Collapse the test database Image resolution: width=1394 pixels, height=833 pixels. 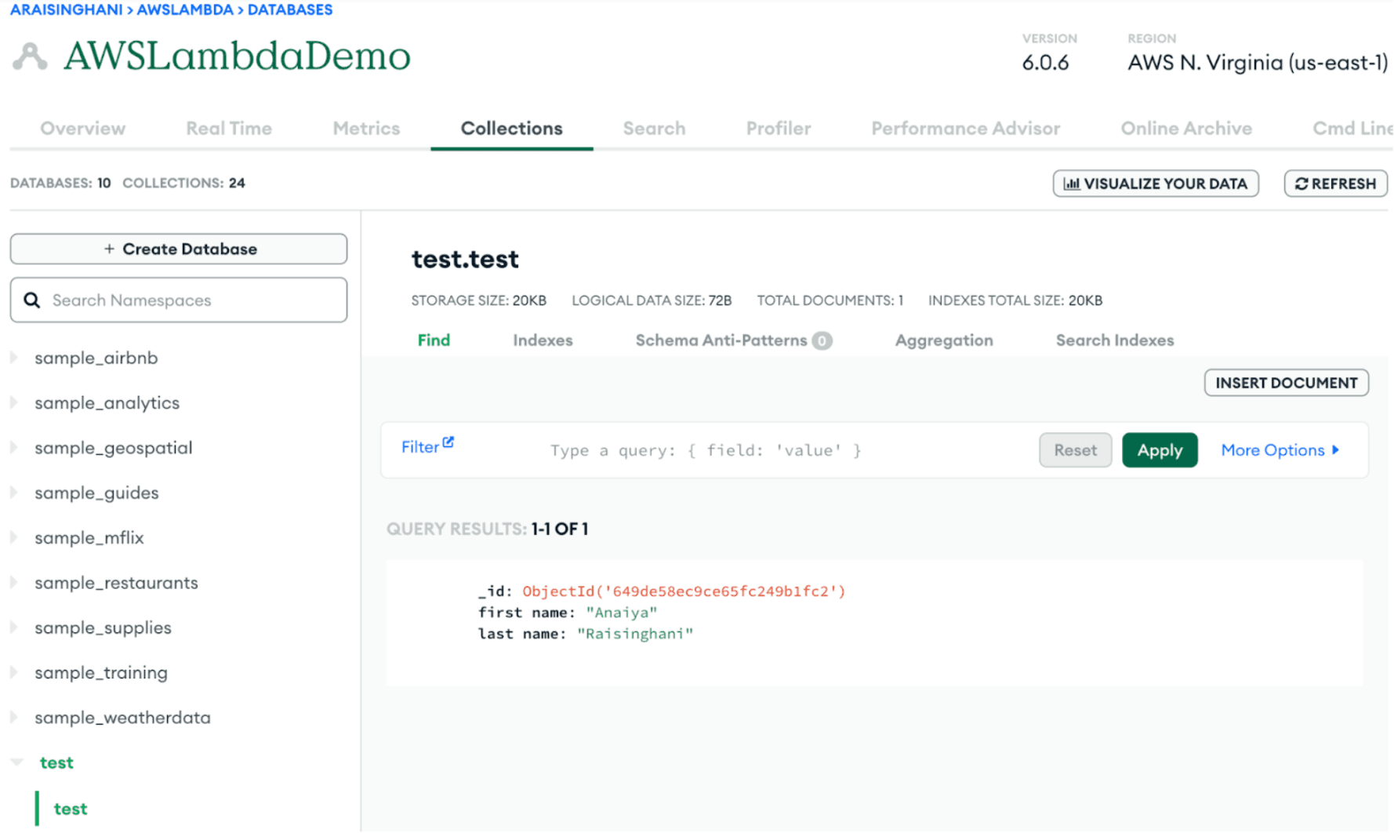[17, 762]
